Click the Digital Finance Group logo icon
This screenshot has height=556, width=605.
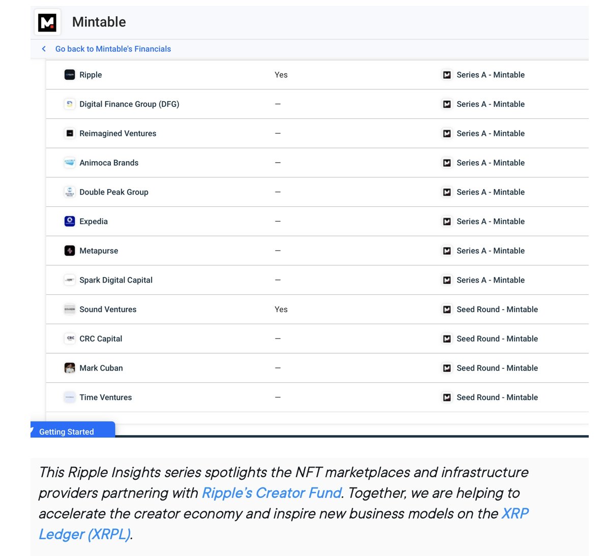70,104
